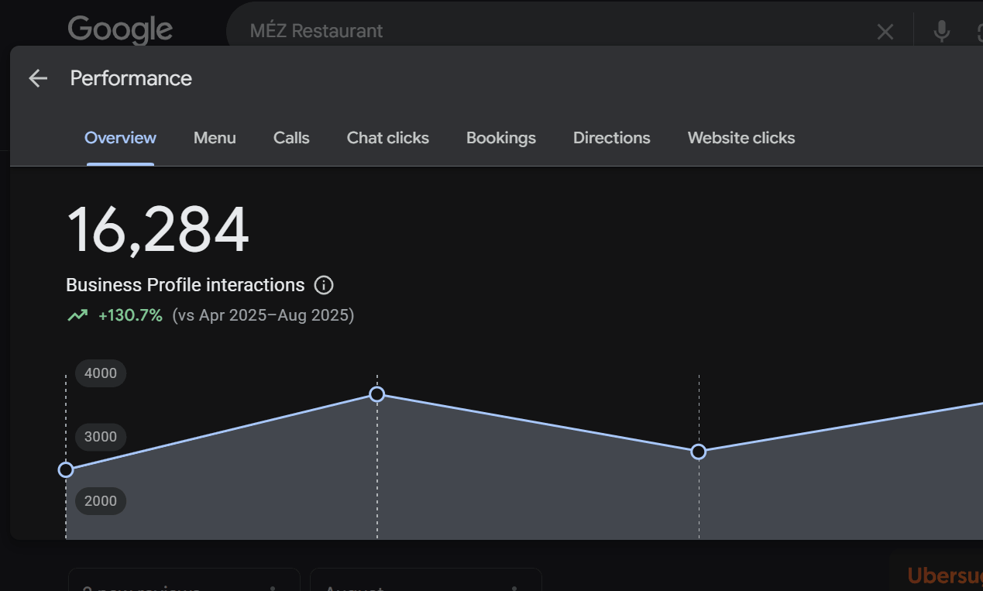Screen dimensions: 983x591
Task: Go back using the Performance arrow
Action: 38,78
